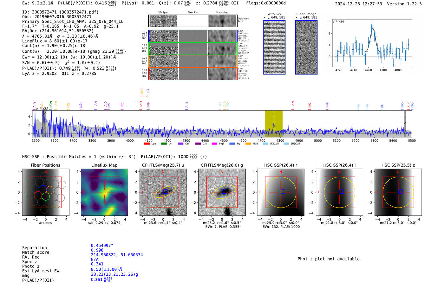Image resolution: width=444 pixels, height=302 pixels.
Task: Click the Separation value 0.454997"
Action: [x=102, y=246]
